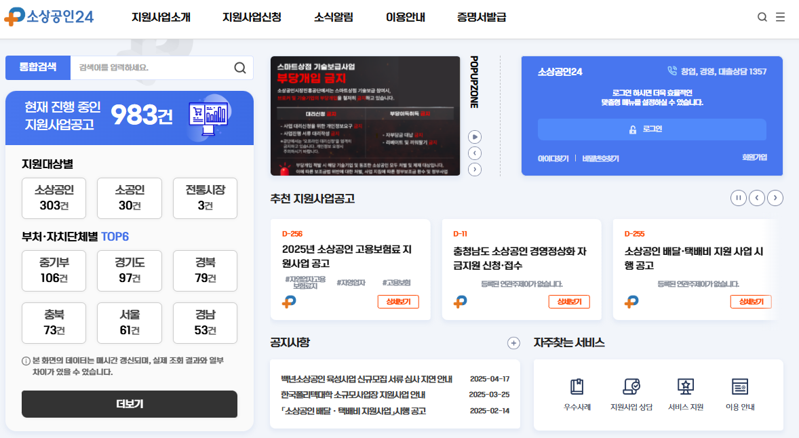Select the 중기부 106건 box
The image size is (799, 438).
[54, 271]
